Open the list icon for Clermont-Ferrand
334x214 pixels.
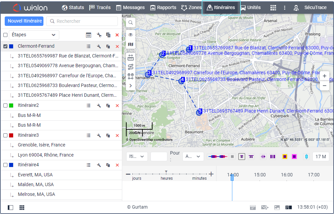click(89, 46)
